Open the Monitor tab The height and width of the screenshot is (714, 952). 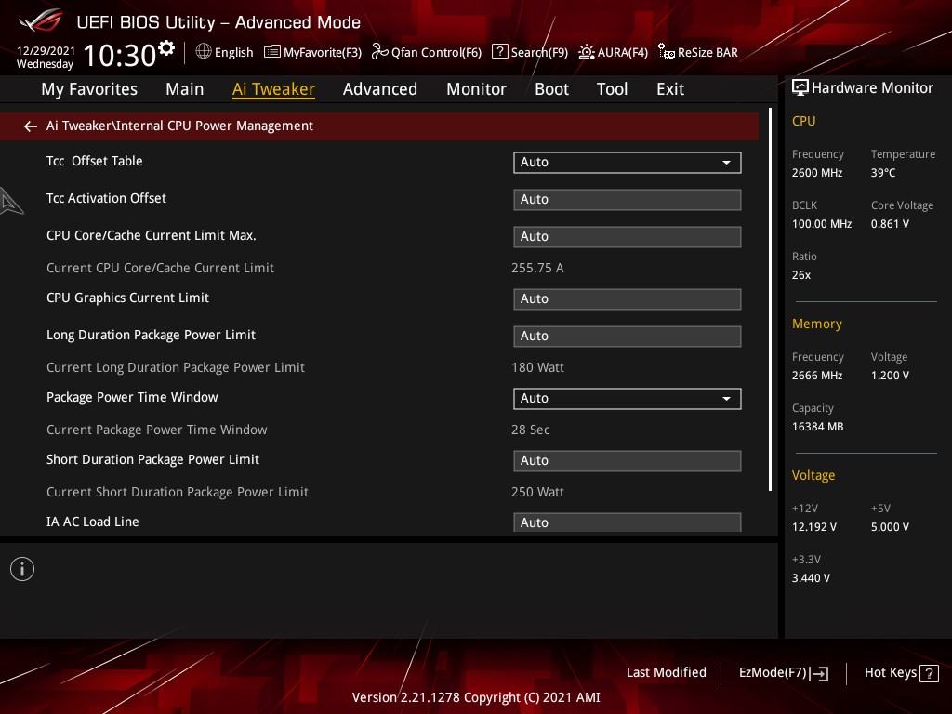tap(476, 89)
